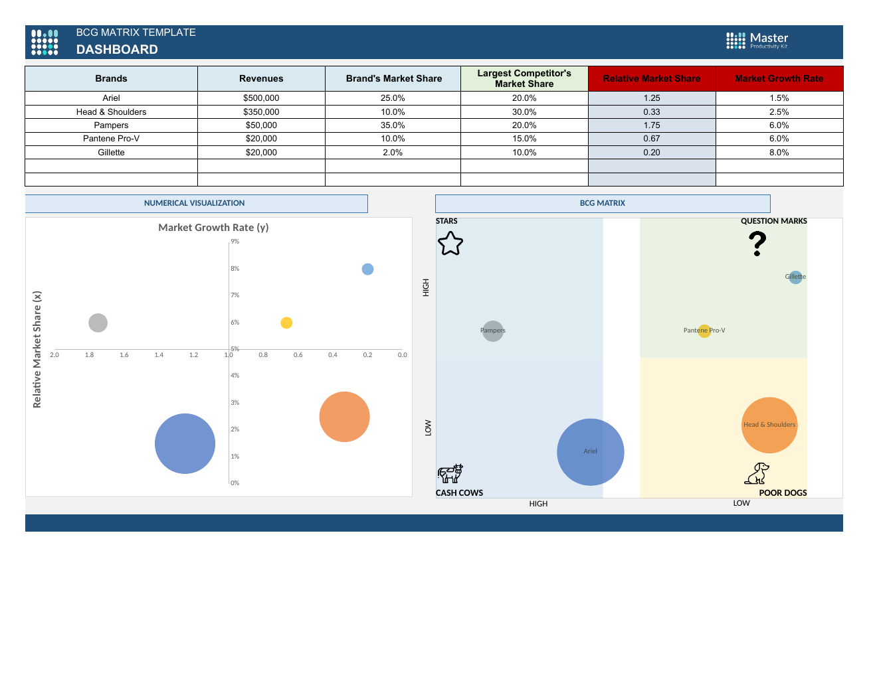Click the Pampers bubble in BCG matrix
This screenshot has width=877, height=677.
tap(493, 330)
